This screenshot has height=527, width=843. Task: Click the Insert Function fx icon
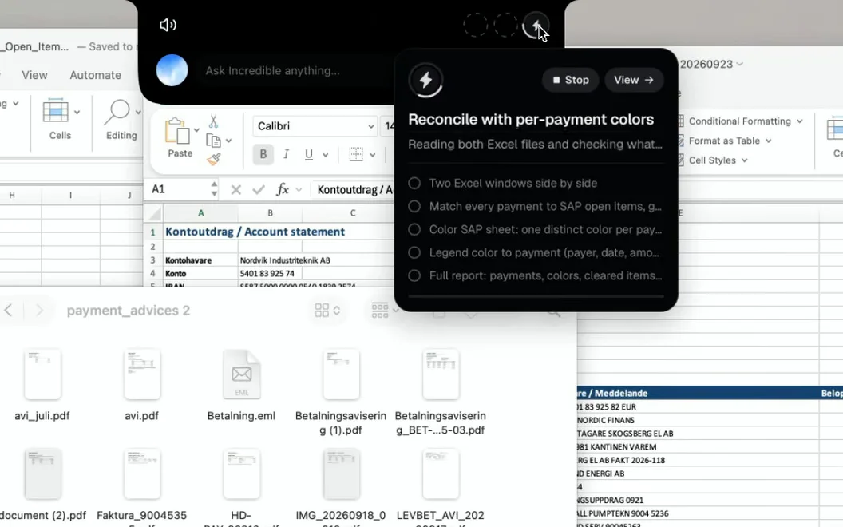pyautogui.click(x=283, y=189)
